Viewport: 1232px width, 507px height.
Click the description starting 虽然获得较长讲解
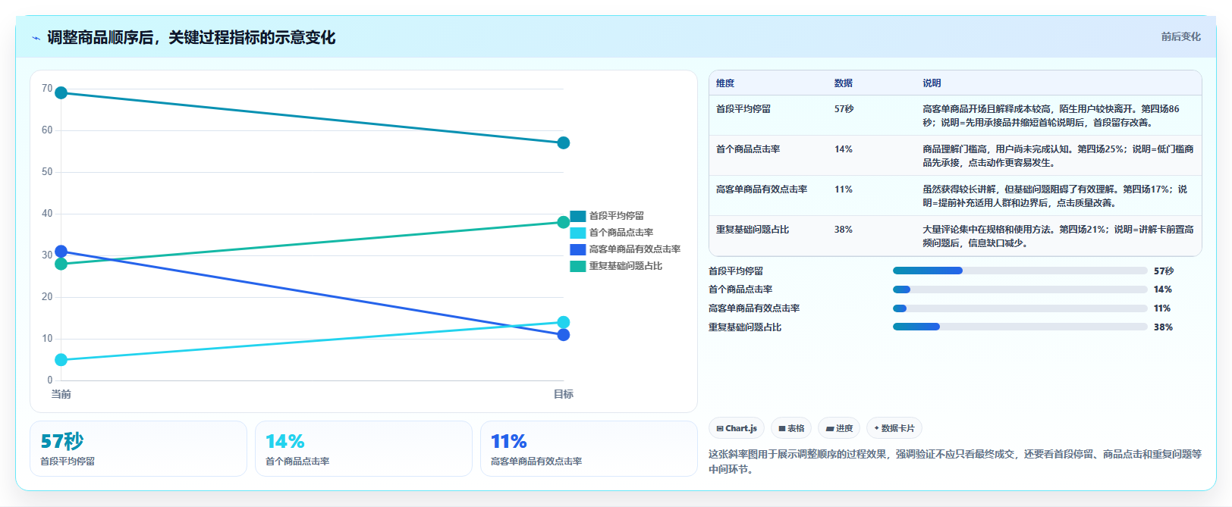pyautogui.click(x=1055, y=196)
